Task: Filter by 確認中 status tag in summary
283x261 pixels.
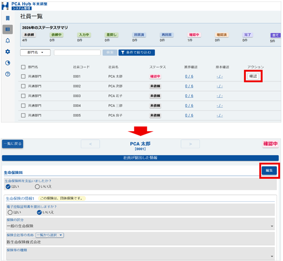Action: point(194,35)
